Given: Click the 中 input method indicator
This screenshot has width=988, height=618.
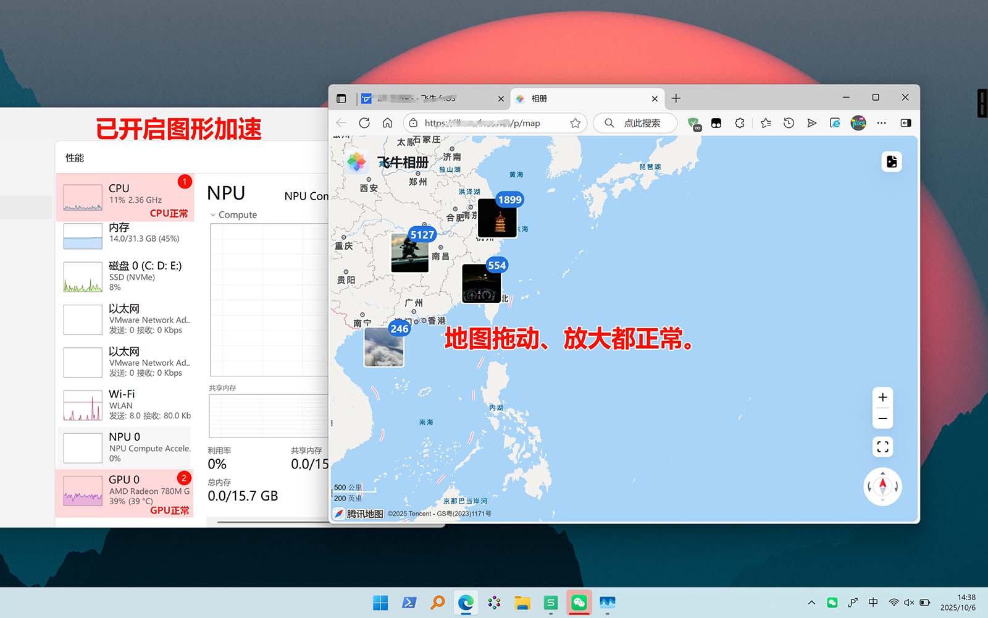Looking at the screenshot, I should 873,603.
